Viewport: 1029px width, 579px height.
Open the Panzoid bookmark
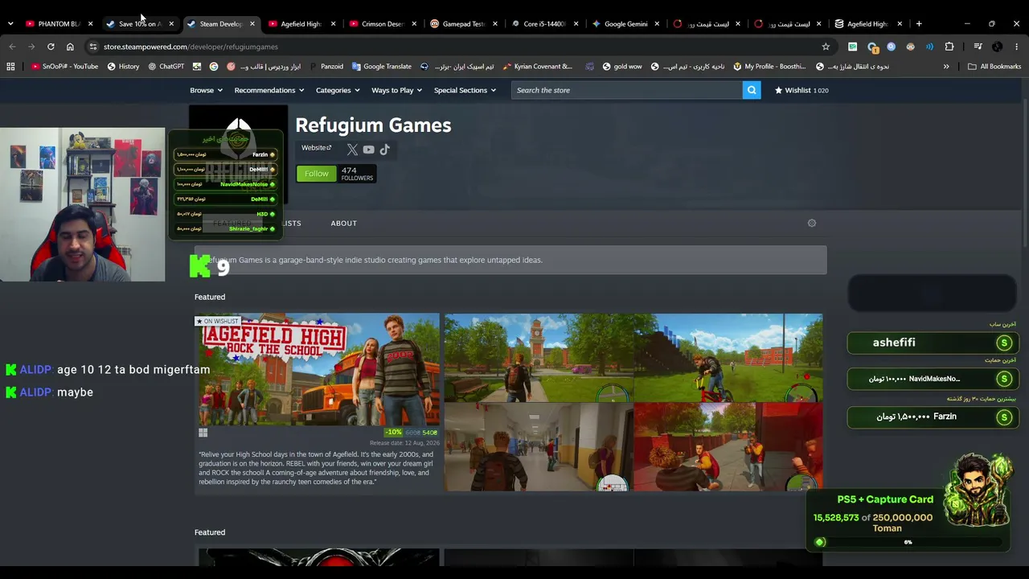[326, 67]
